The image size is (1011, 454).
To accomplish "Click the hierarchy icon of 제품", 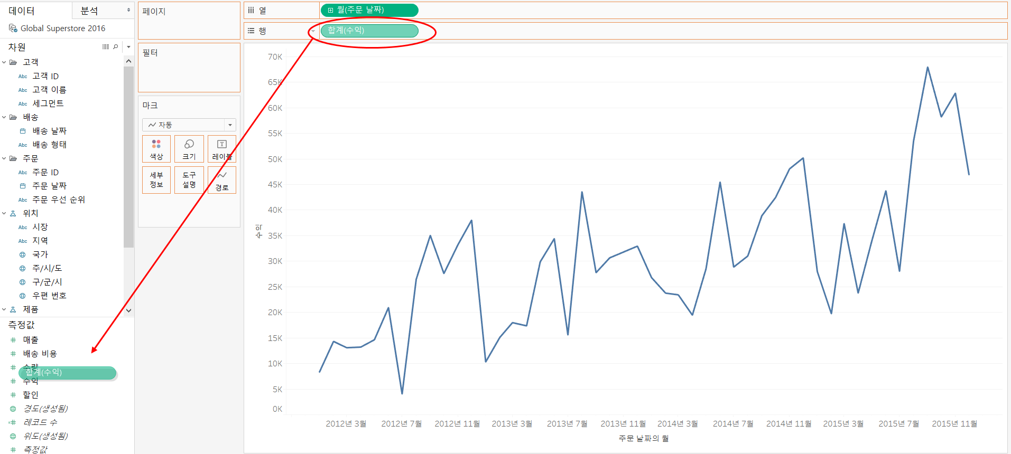I will click(13, 309).
